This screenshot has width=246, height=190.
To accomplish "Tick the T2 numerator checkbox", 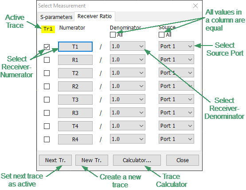I will click(47, 73).
